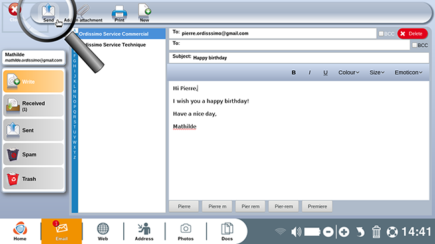Click into the Subject field
Viewport: 435px width, 244px height.
[298, 57]
